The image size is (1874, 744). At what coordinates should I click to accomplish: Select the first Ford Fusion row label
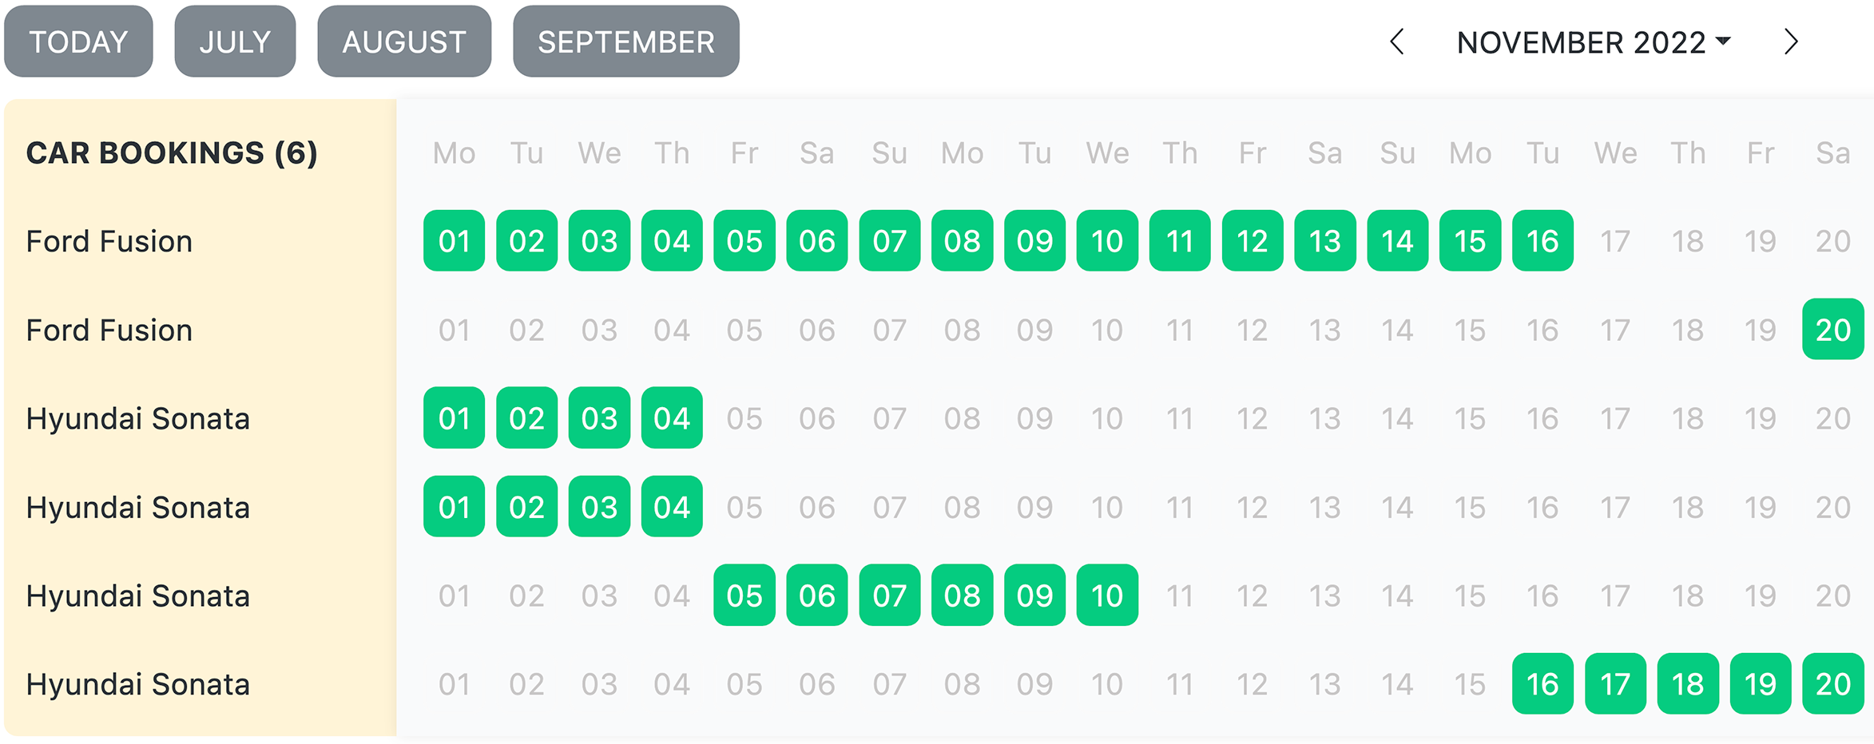click(x=109, y=241)
